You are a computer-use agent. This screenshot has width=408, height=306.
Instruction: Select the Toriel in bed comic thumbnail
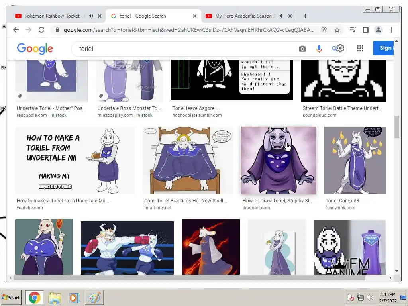pos(188,161)
